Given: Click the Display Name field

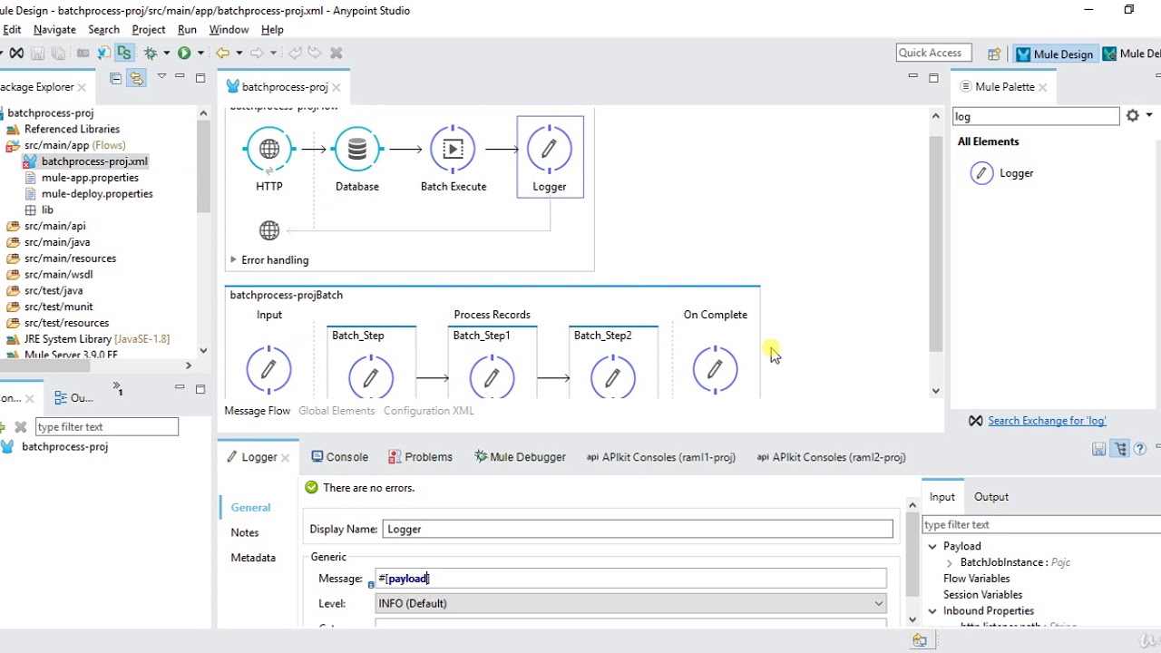Looking at the screenshot, I should 638,530.
